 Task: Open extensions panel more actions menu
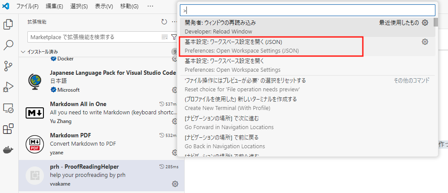[x=174, y=22]
